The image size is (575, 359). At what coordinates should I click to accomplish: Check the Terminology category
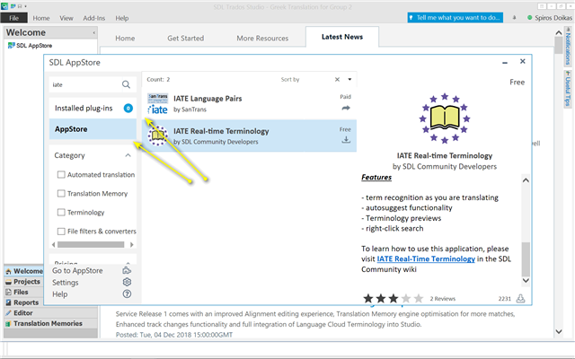[x=61, y=213]
